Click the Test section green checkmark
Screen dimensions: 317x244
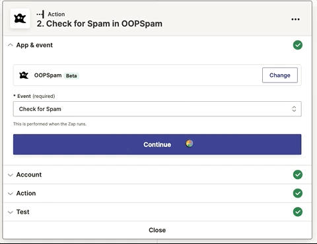click(x=298, y=212)
